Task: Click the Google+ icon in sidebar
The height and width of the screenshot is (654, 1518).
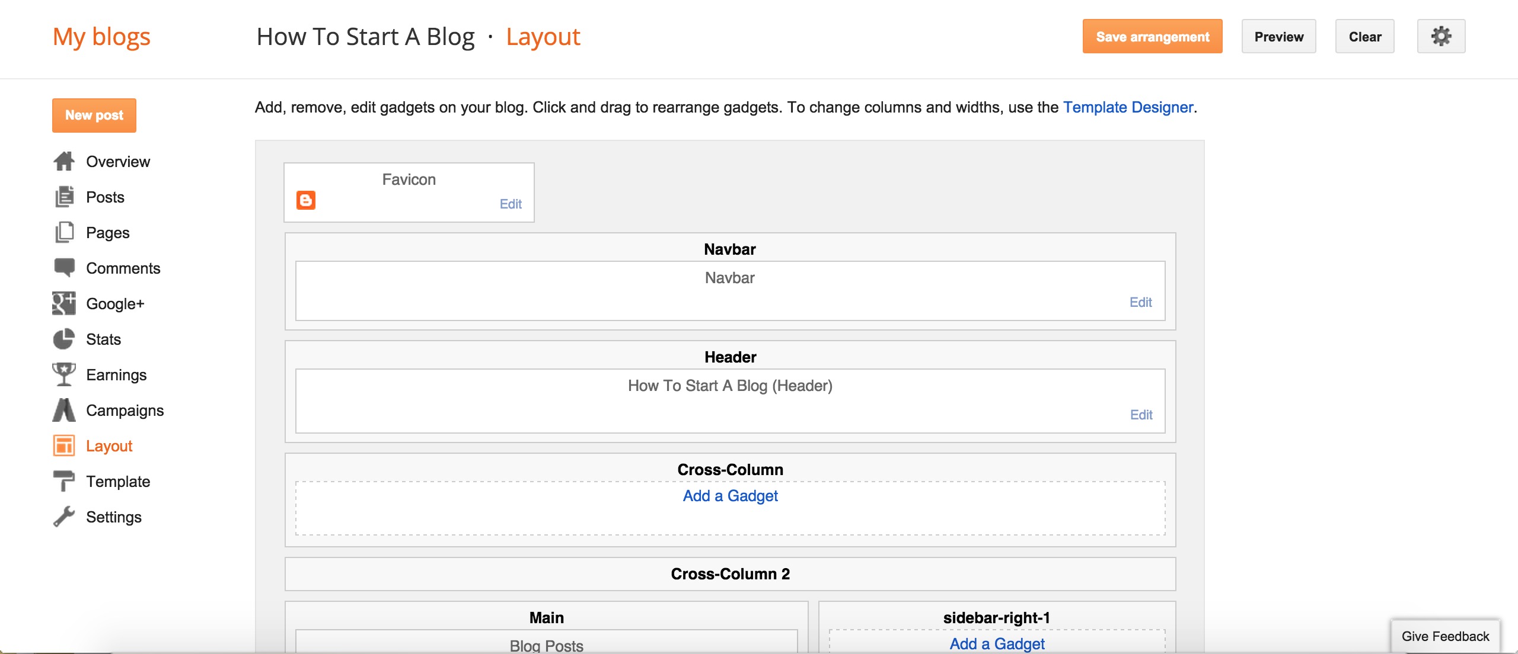Action: pos(64,303)
